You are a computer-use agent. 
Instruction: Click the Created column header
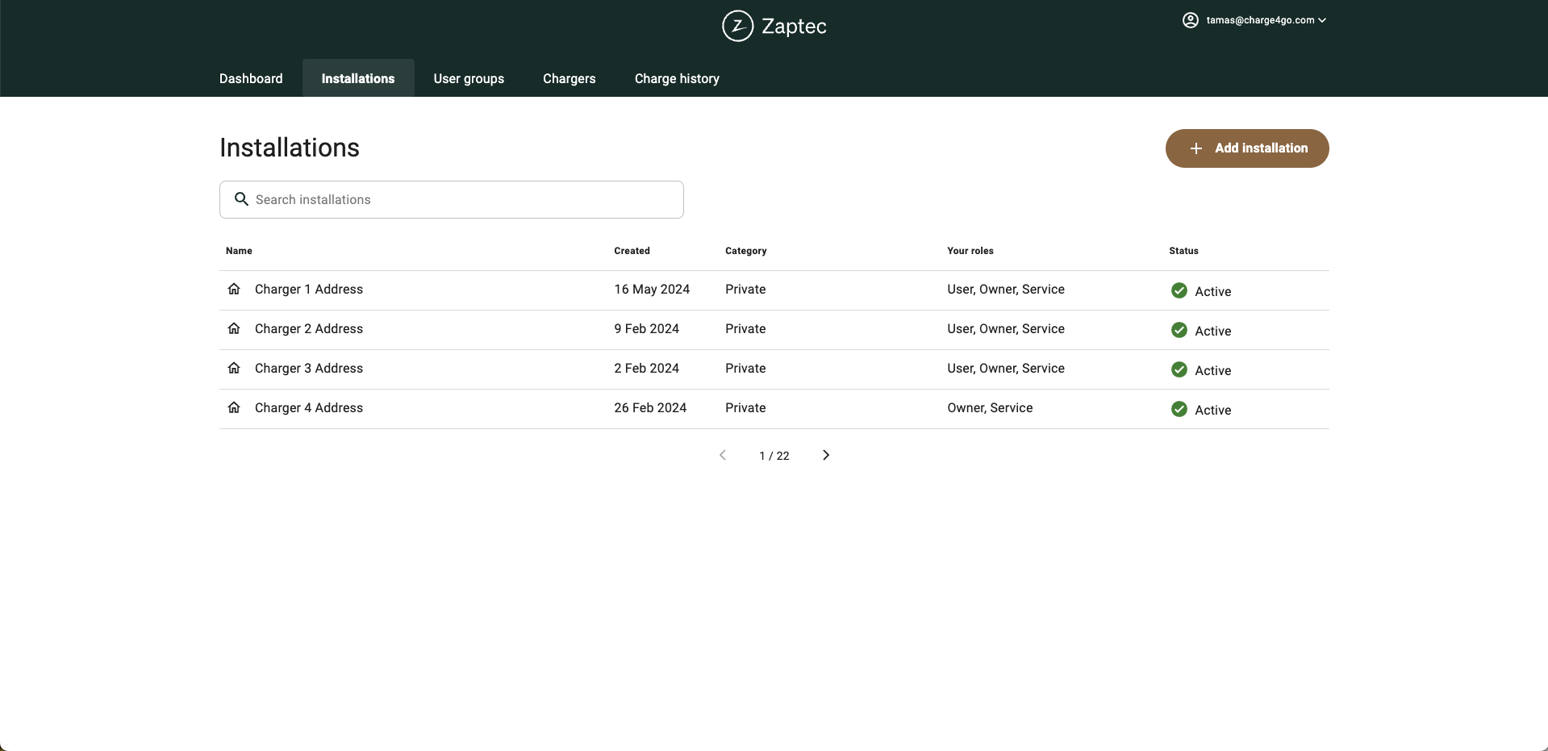point(632,251)
